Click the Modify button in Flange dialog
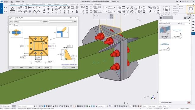Image resolution: width=195 pixels, height=110 pixels. (30, 67)
